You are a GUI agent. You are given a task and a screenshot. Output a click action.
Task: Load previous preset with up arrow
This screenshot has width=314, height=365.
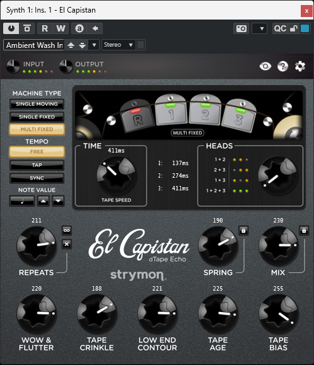pyautogui.click(x=71, y=45)
